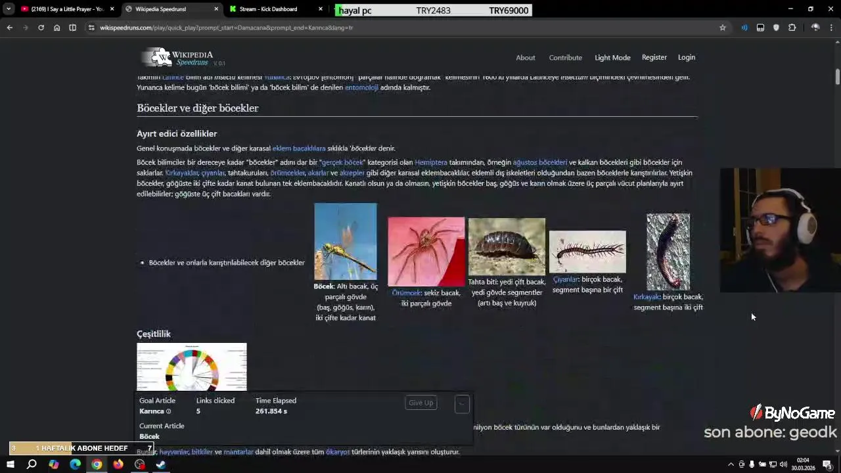Click the centipede image
Screen dimensions: 841x473
(x=587, y=252)
